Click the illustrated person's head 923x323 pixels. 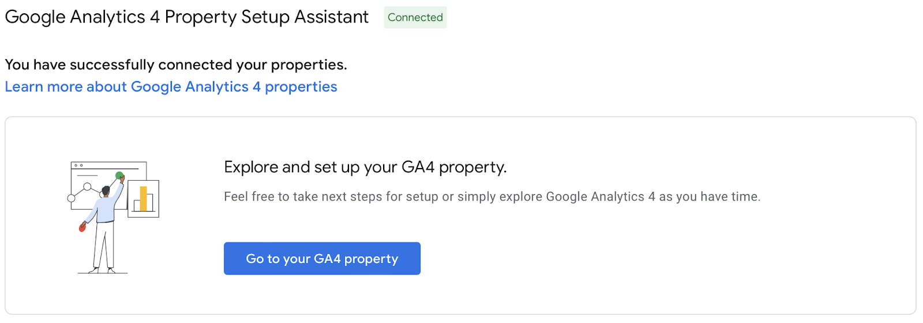(106, 190)
